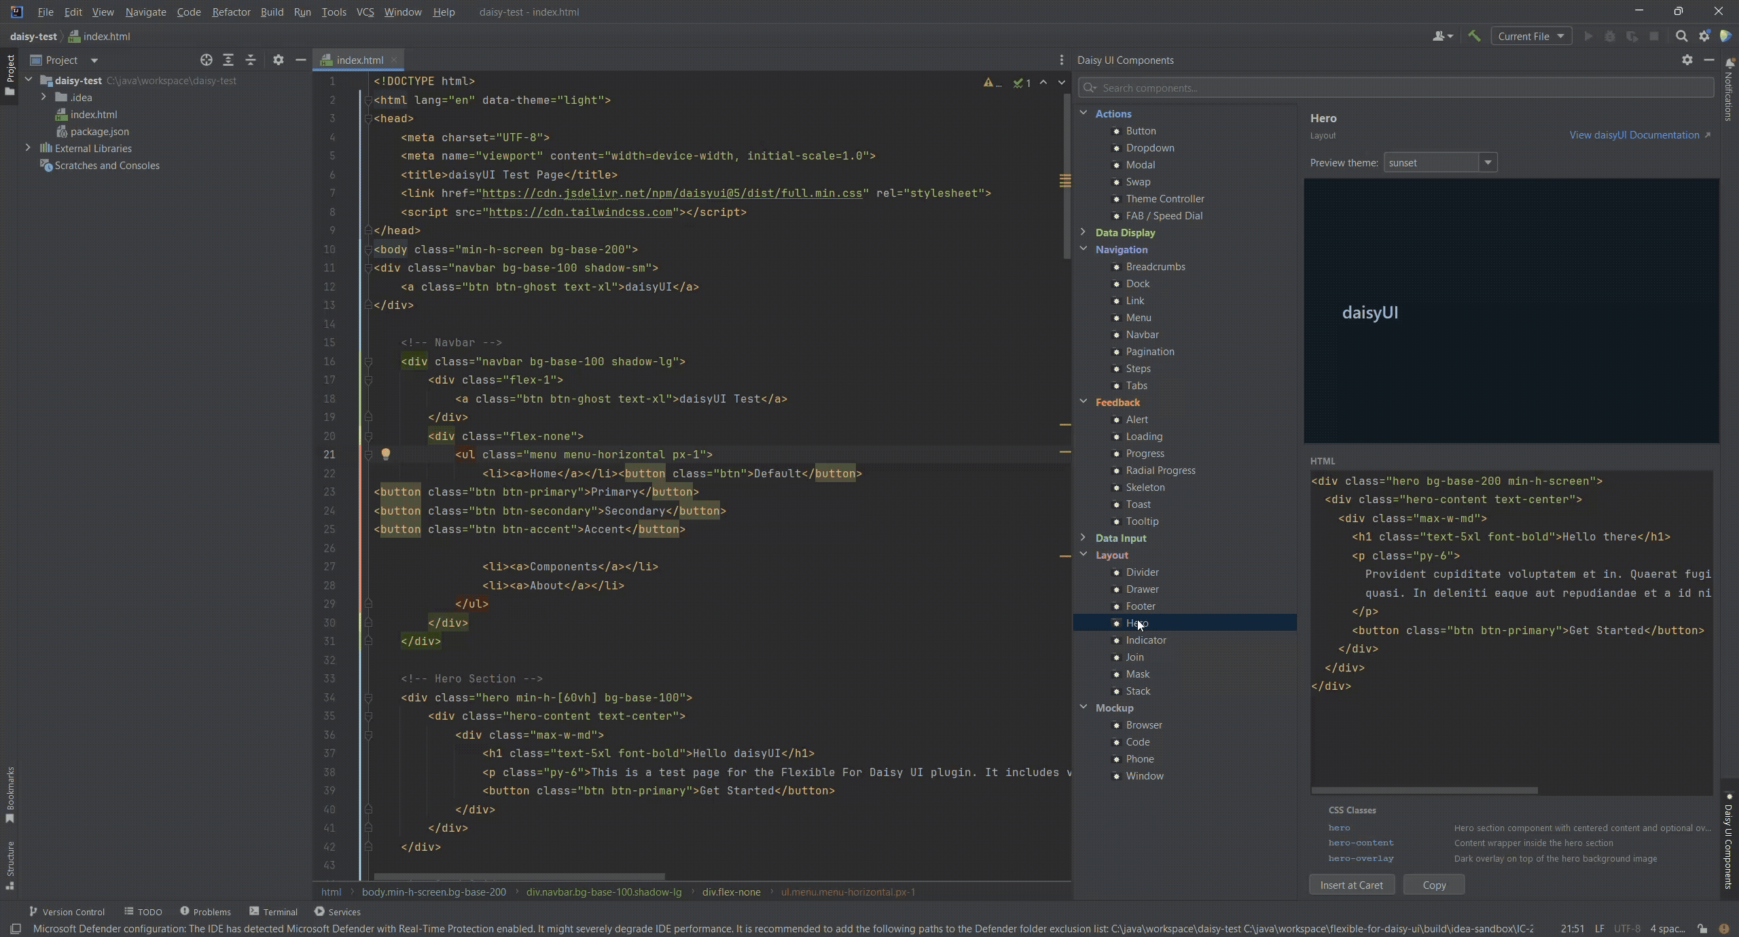Screen dimensions: 1739x937
Task: Expand the .idea folder
Action: click(43, 97)
